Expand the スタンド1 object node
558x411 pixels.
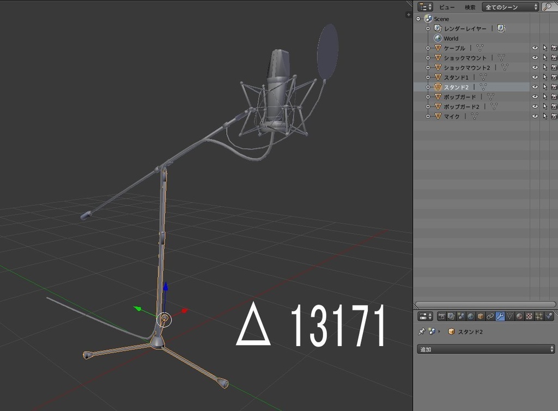pyautogui.click(x=428, y=77)
